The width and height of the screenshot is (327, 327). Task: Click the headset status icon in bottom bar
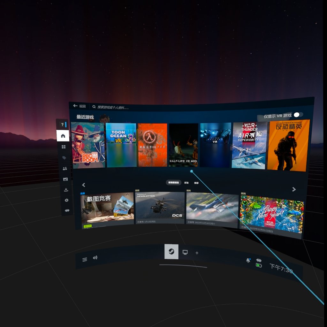click(x=259, y=260)
